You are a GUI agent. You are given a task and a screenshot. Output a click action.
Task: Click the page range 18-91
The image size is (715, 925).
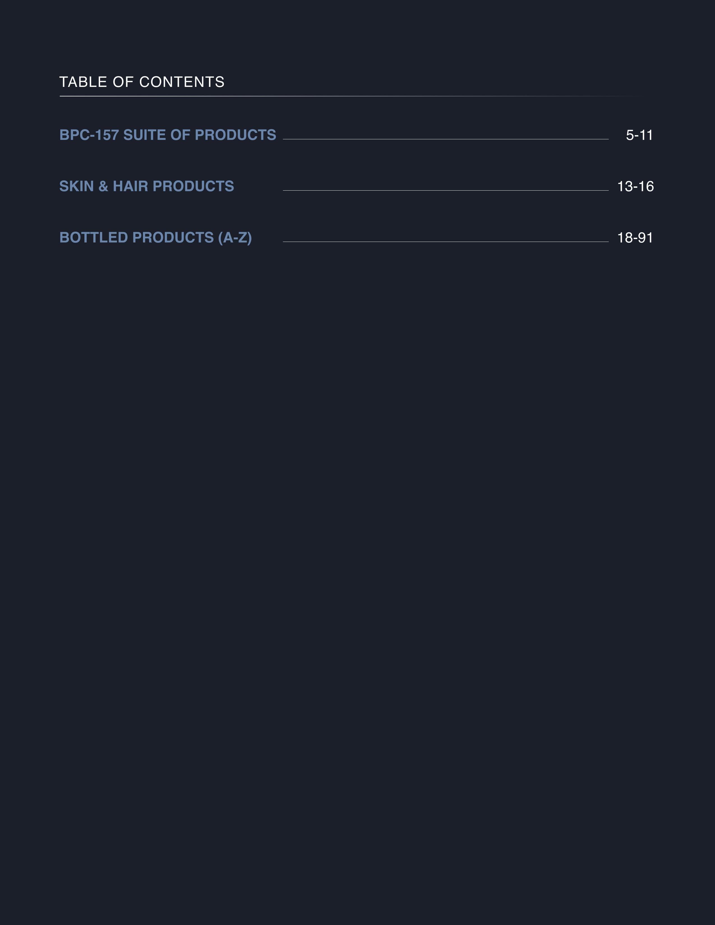(x=635, y=238)
